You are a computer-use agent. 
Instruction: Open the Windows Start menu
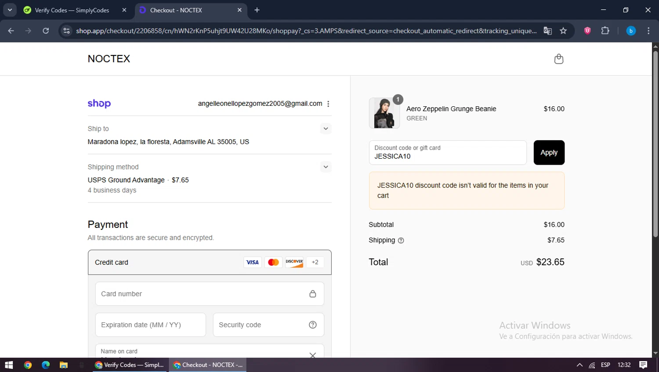pyautogui.click(x=9, y=365)
